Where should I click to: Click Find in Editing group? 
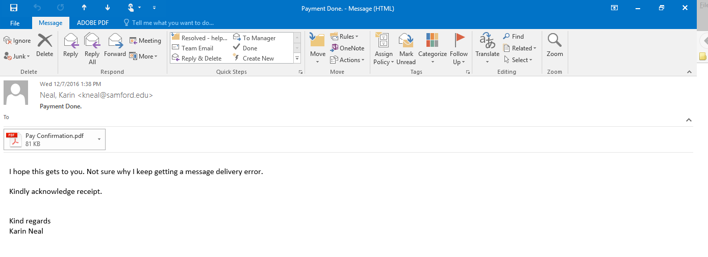click(513, 37)
